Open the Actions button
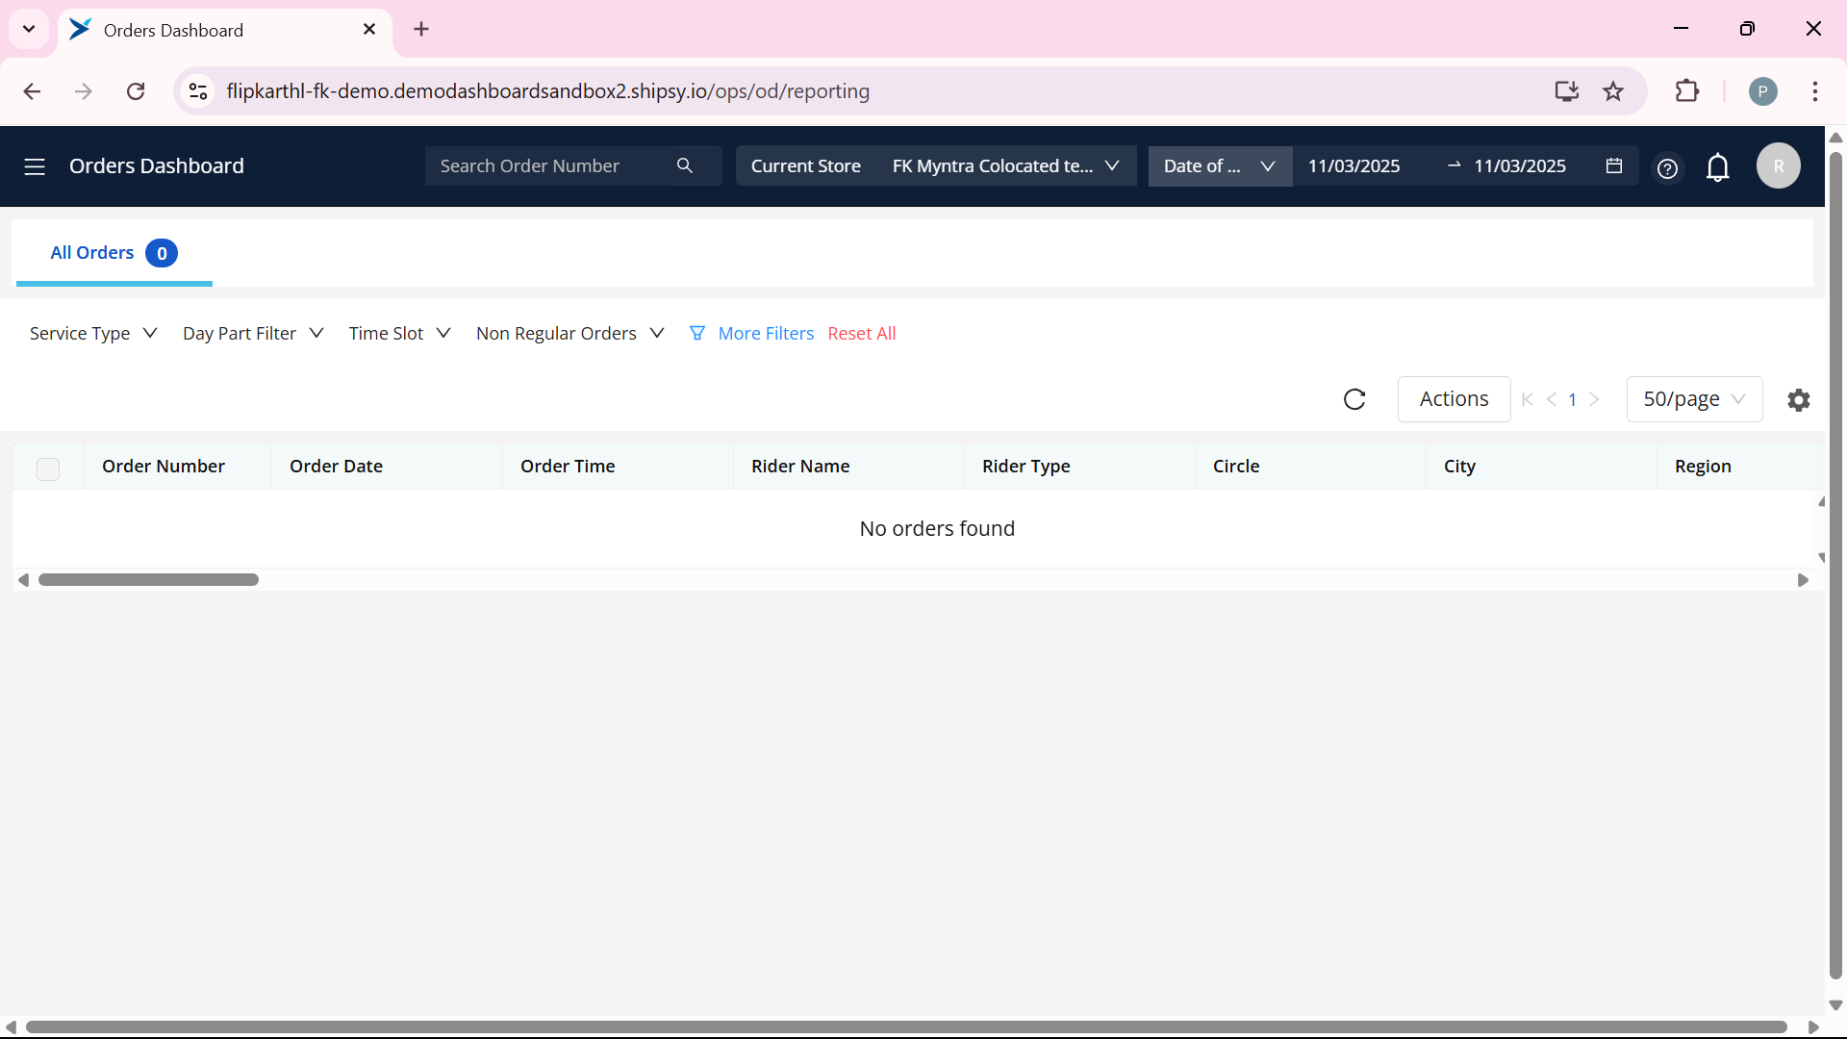 tap(1454, 399)
